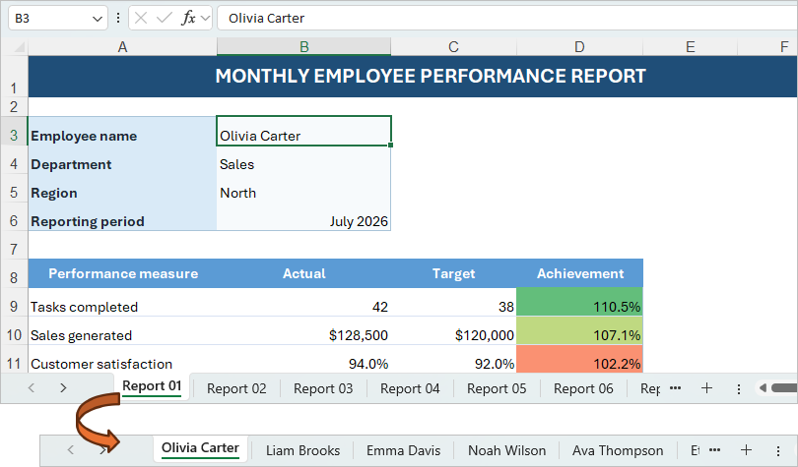Click the Achievement column header cell
This screenshot has height=467, width=798.
coord(579,273)
